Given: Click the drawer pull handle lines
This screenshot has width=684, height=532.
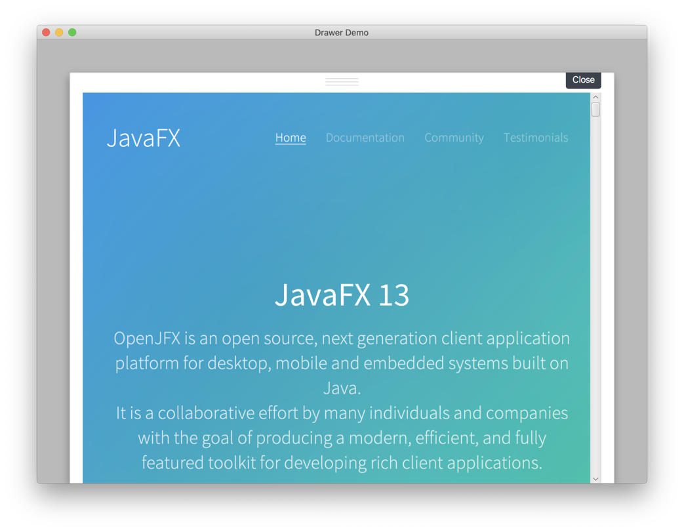Looking at the screenshot, I should pyautogui.click(x=342, y=81).
